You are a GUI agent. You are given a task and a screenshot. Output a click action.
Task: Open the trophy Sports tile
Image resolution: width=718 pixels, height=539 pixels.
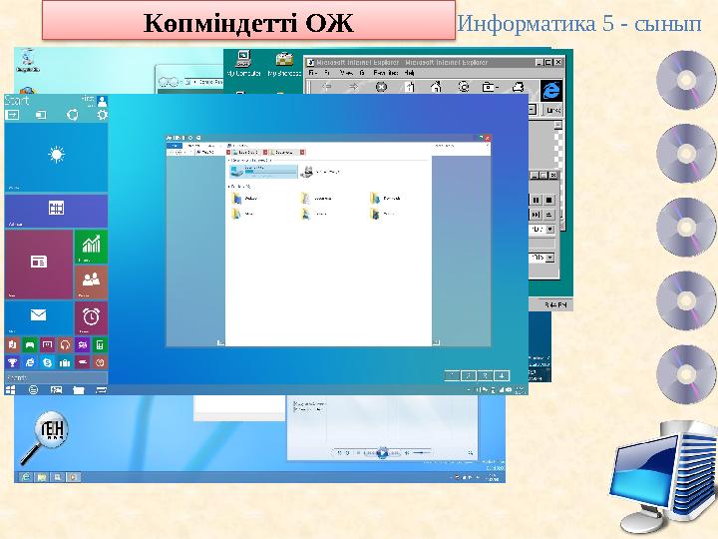pos(12,362)
